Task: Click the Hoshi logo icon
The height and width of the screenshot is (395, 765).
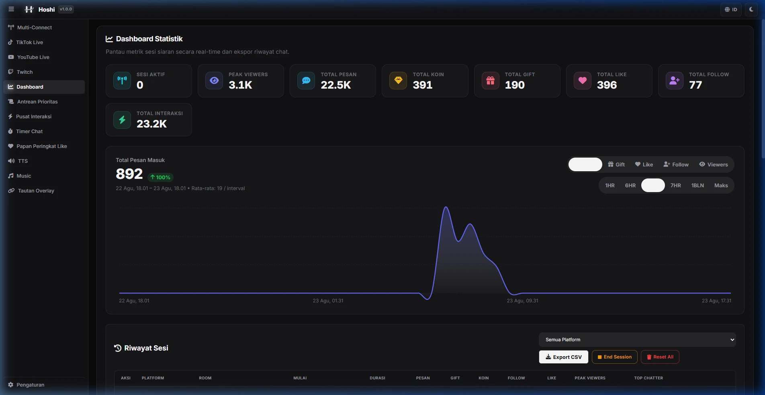Action: 29,9
